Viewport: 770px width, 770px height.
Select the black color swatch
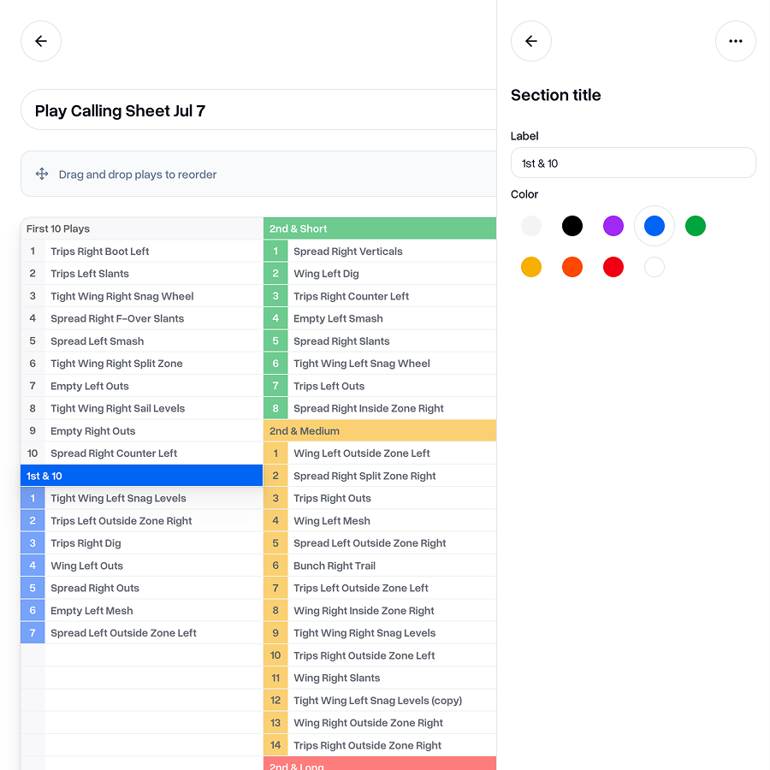click(x=572, y=226)
